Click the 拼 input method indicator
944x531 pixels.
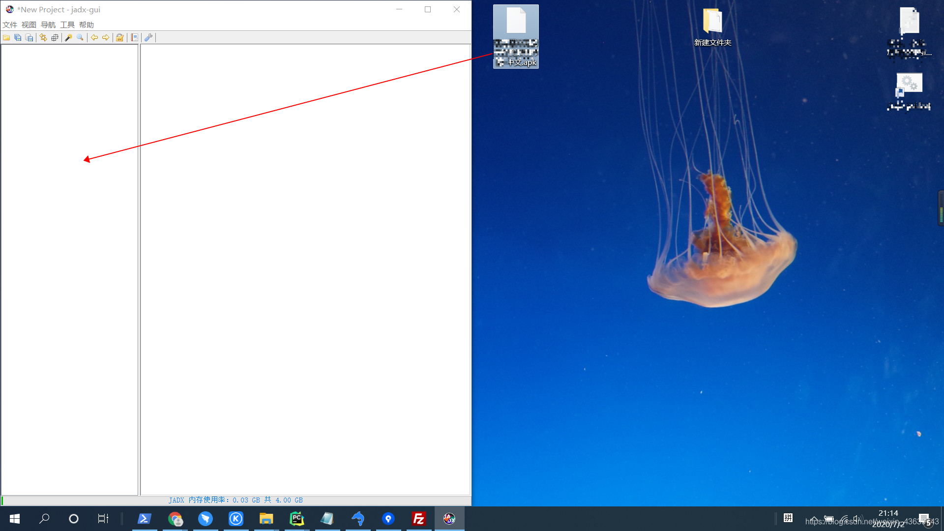coord(788,518)
